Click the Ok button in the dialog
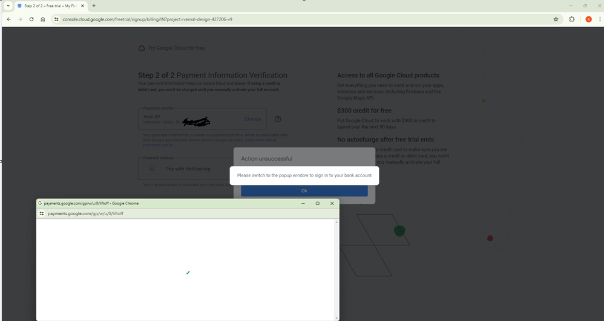Viewport: 604px width, 321px height. (x=304, y=191)
